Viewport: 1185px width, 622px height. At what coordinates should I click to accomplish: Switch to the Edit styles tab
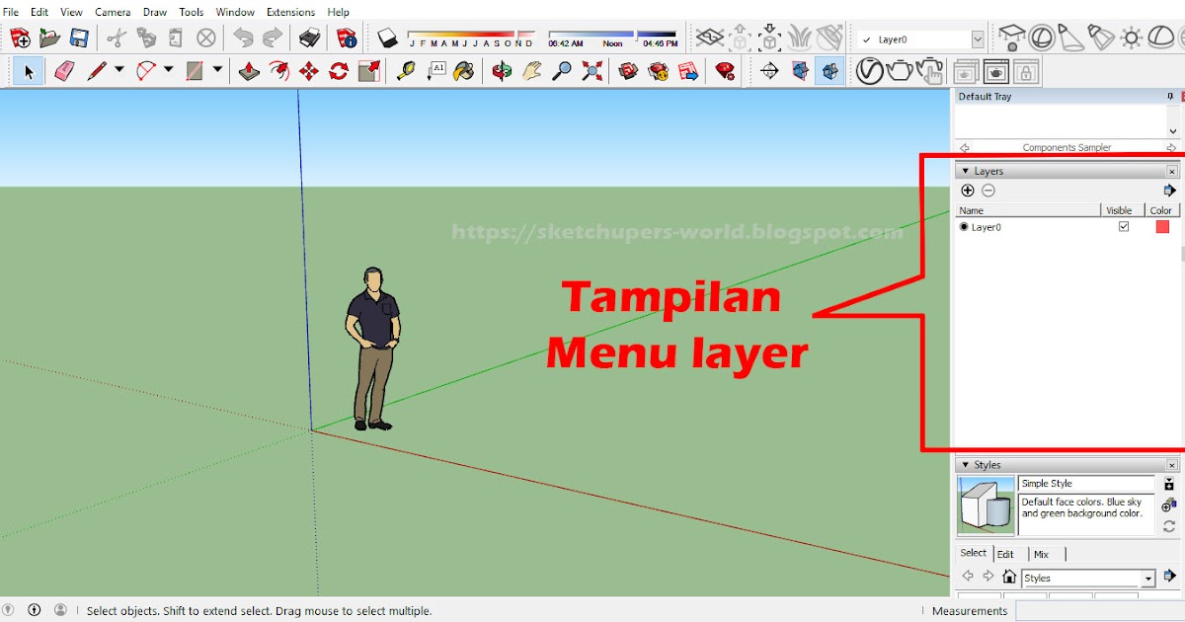pyautogui.click(x=1005, y=554)
